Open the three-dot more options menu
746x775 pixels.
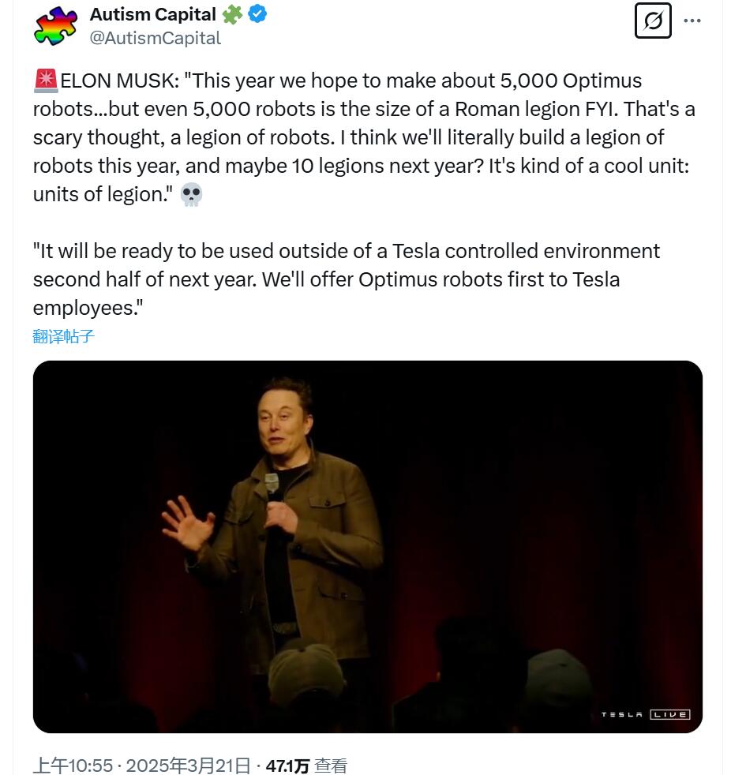click(x=692, y=21)
